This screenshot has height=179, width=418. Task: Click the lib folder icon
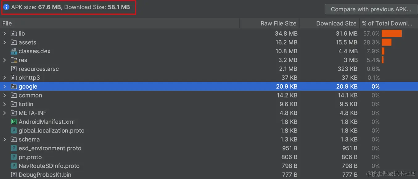(14, 34)
